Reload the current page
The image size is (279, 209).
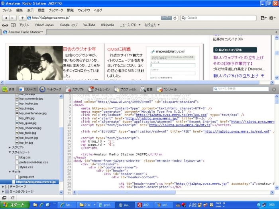click(175, 18)
